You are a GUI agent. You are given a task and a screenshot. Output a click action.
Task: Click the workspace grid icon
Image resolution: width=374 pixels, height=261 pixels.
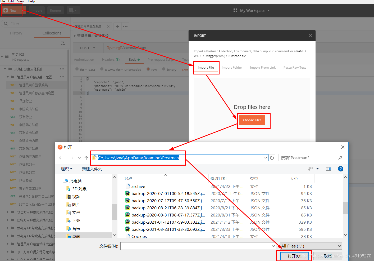tap(235, 11)
